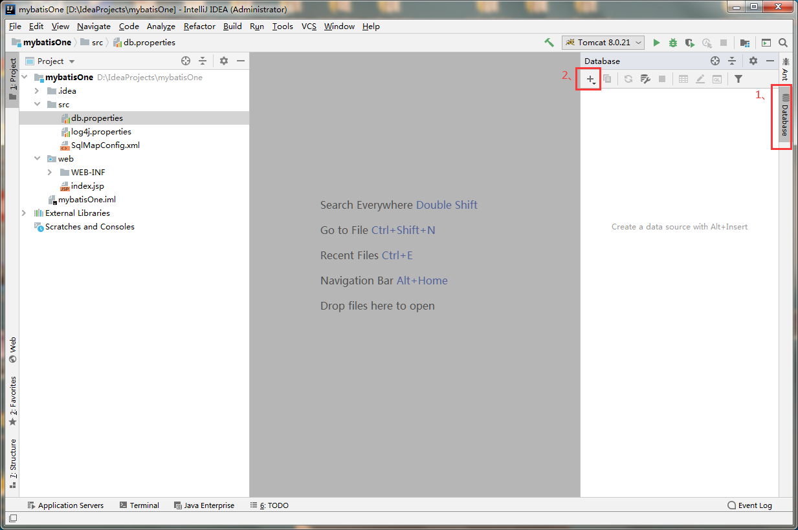This screenshot has width=798, height=530.
Task: Open the Navigate menu
Action: (x=94, y=26)
